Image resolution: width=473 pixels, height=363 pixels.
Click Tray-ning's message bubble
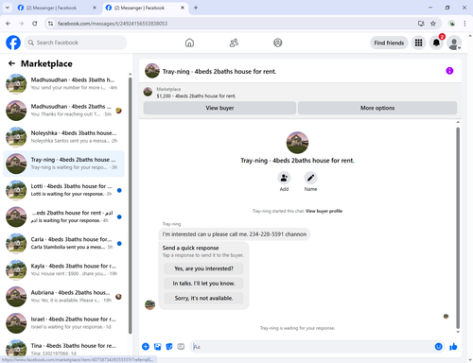235,234
